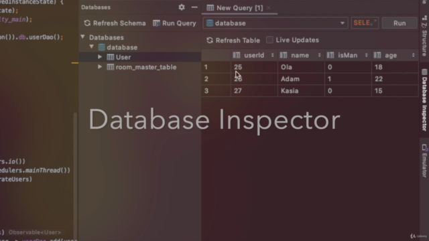Sort by the name column header
429x241 pixels.
301,55
